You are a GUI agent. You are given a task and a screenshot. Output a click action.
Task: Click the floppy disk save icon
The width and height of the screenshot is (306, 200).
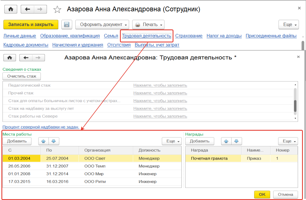point(67,25)
